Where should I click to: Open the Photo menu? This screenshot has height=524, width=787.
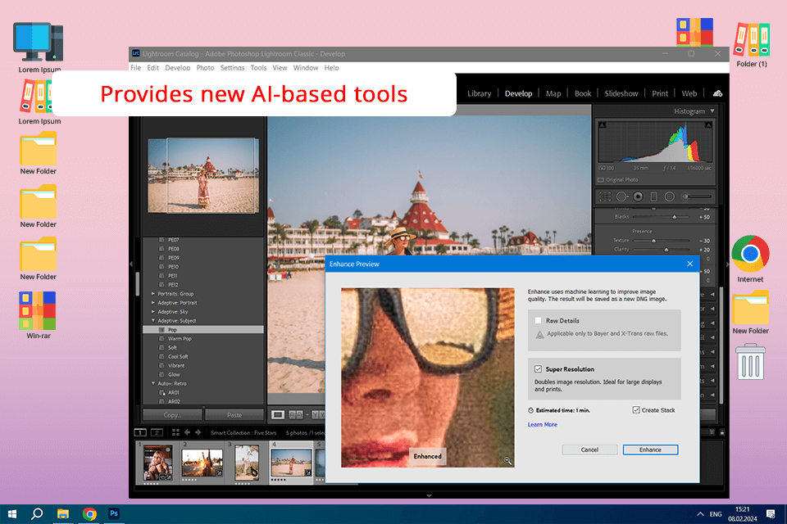(205, 68)
